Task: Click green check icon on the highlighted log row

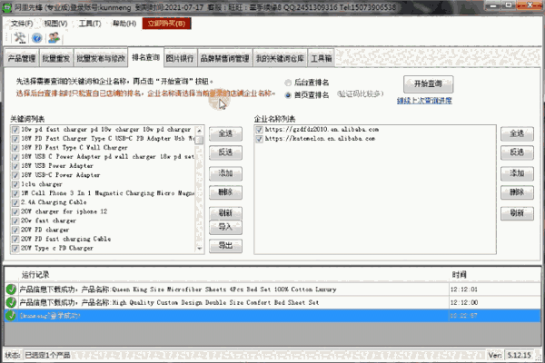Action: (x=11, y=315)
